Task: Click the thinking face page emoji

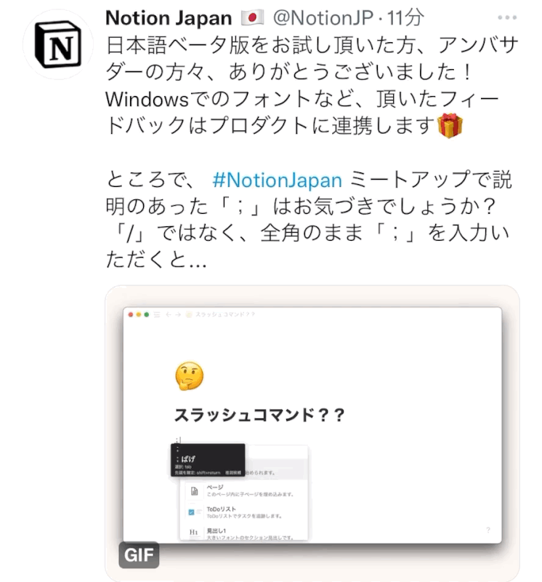Action: pyautogui.click(x=190, y=376)
